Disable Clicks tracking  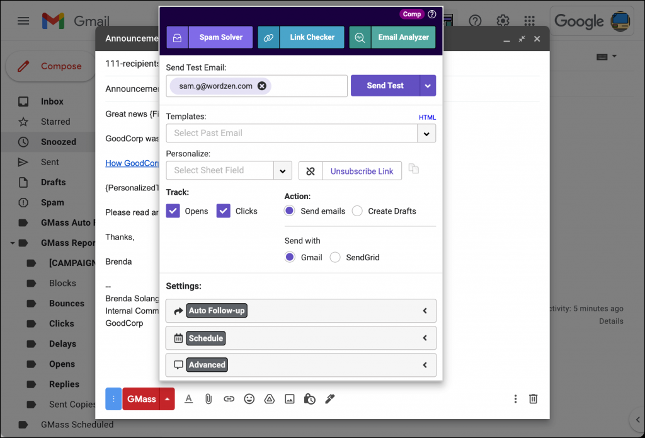coord(223,210)
